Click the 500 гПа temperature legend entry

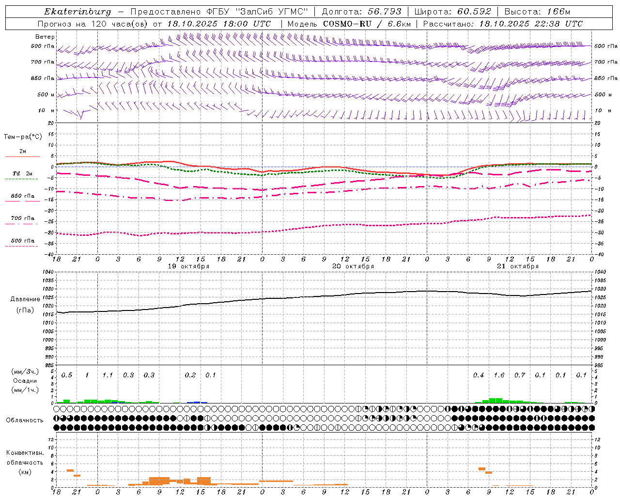[x=22, y=241]
